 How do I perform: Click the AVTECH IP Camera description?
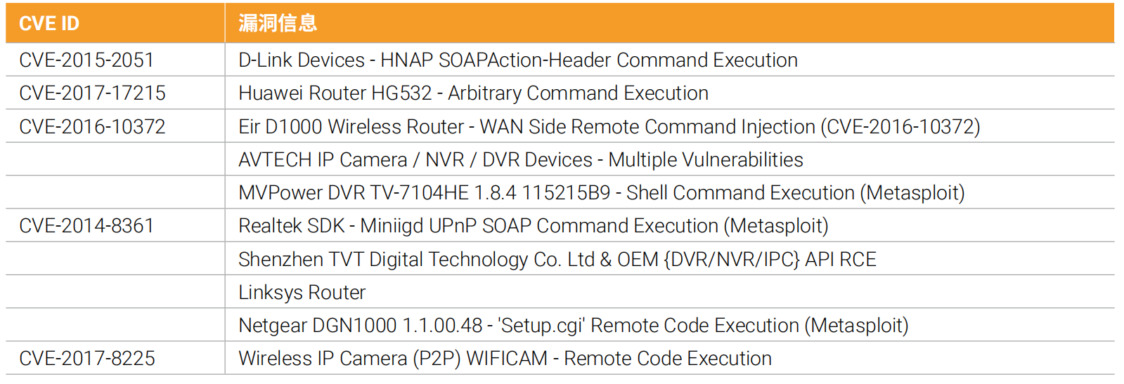coord(520,160)
